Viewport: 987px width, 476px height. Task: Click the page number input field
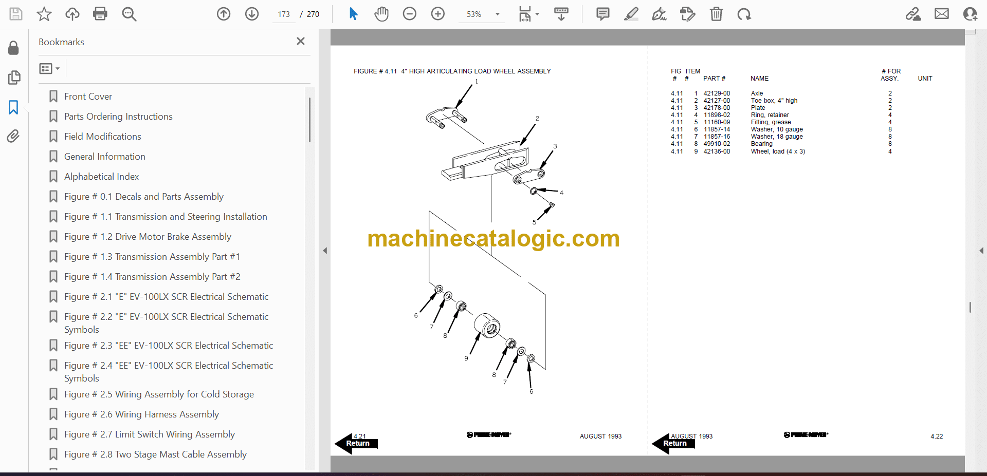pyautogui.click(x=284, y=14)
